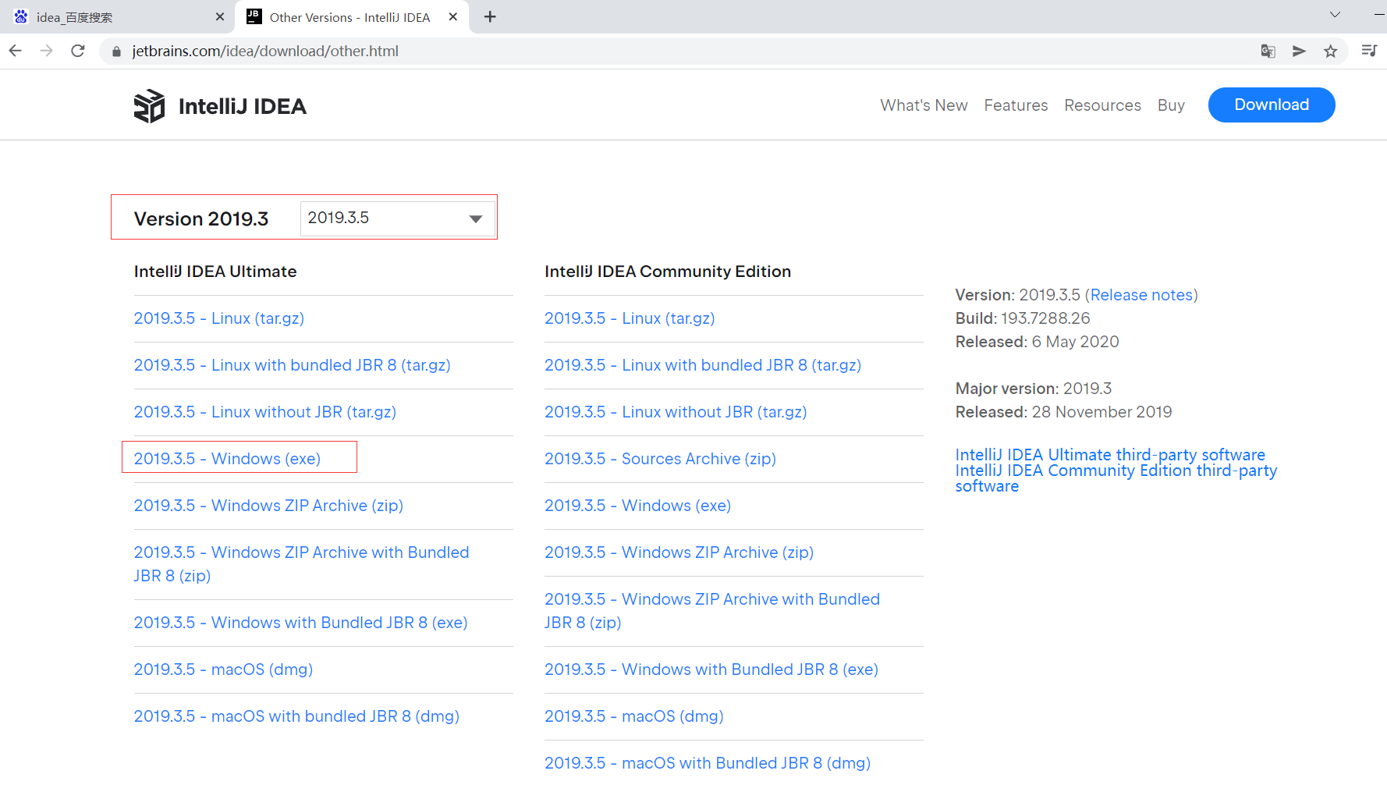Click the blue Download button
The height and width of the screenshot is (792, 1387).
point(1272,105)
